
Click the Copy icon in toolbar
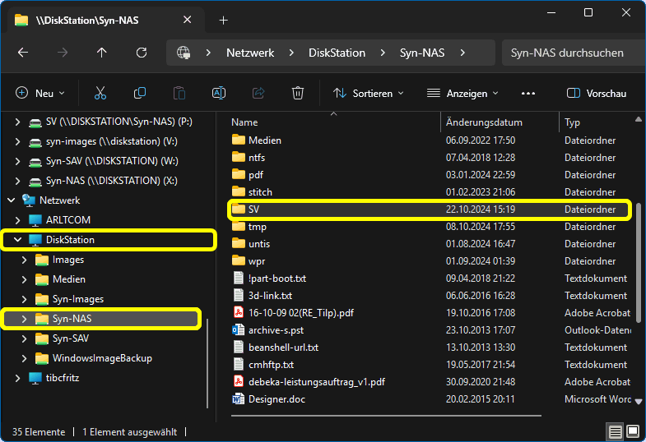pos(140,94)
